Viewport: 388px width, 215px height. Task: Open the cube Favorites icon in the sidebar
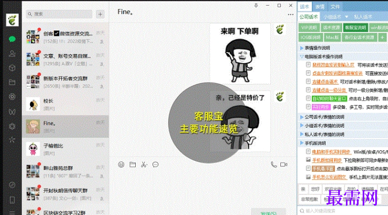[x=12, y=68]
